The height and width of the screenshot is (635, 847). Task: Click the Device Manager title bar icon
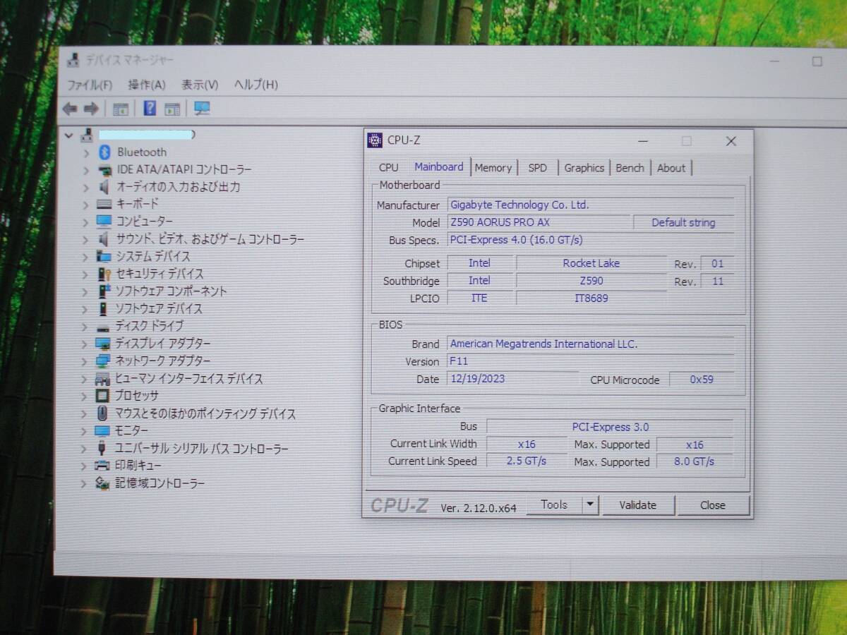click(73, 60)
